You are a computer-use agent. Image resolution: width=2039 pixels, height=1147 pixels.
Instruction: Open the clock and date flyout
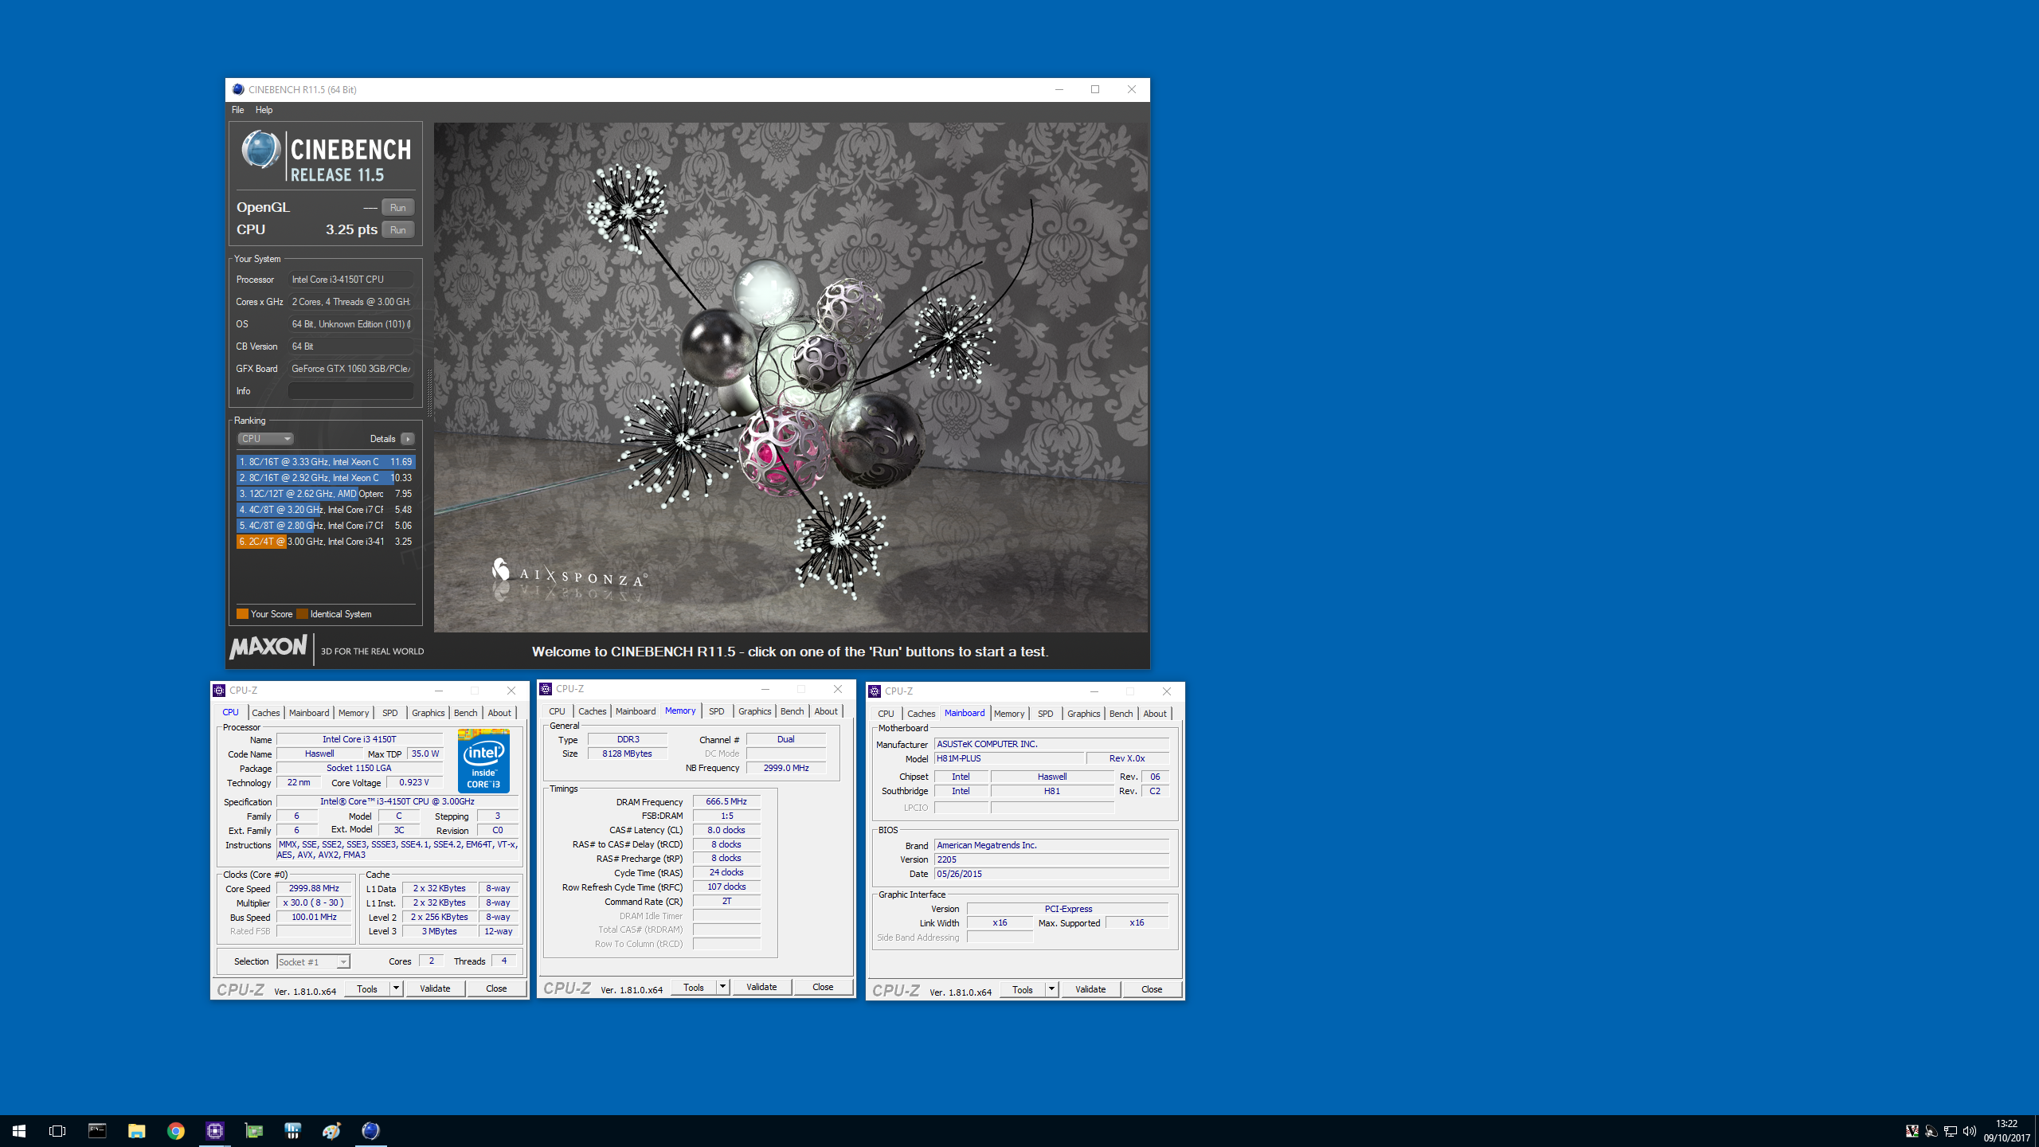click(2007, 1130)
